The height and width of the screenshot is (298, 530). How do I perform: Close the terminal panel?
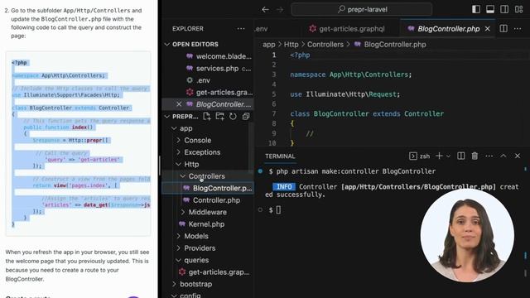[518, 156]
